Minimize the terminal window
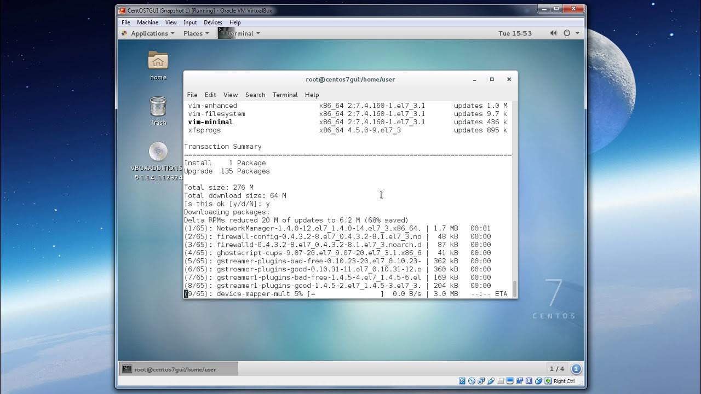The height and width of the screenshot is (394, 701). [x=475, y=79]
